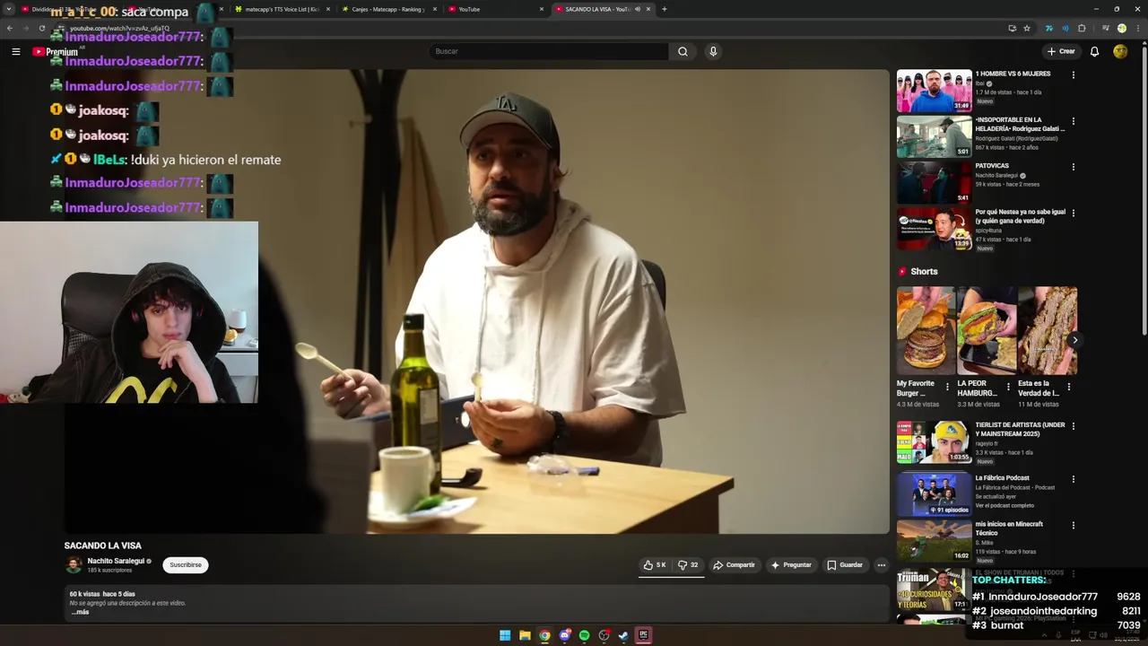
Task: Open 'Por qué Nestea ya no sabe igual' title
Action: (x=1021, y=216)
